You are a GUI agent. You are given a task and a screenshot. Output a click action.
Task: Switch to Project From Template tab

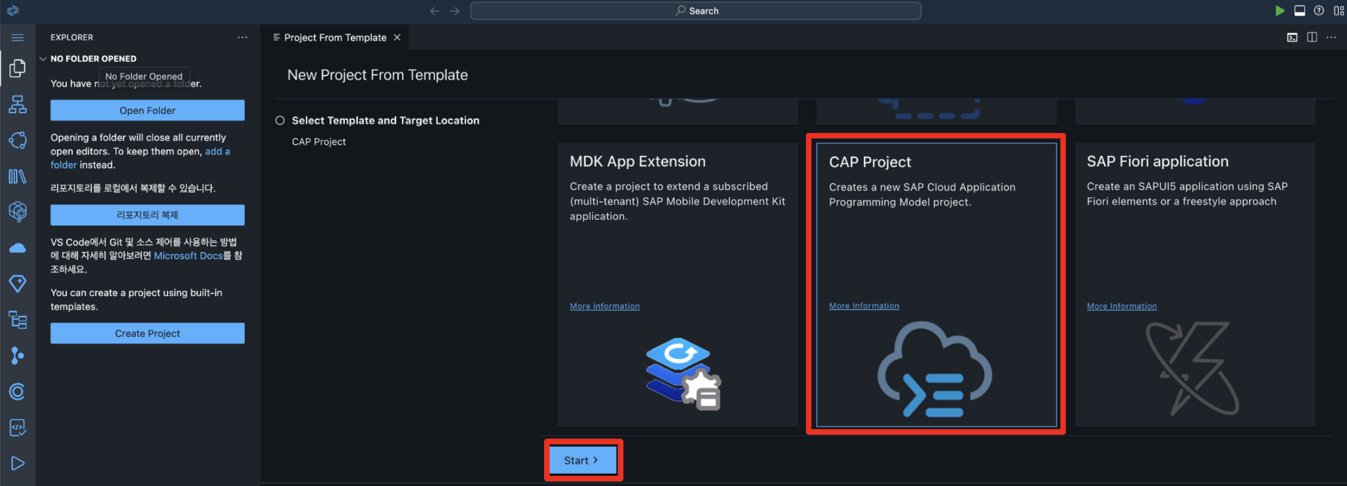coord(335,38)
